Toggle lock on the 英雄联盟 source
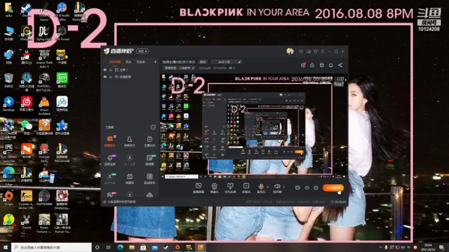This screenshot has height=252, width=449. (111, 77)
